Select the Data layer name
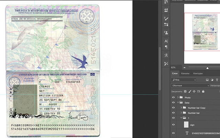Image resolution: width=220 pixels, height=138 pixels. click(x=187, y=103)
